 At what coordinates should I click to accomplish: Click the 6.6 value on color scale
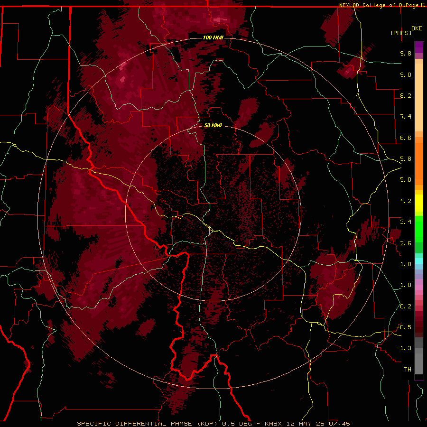[x=406, y=138]
